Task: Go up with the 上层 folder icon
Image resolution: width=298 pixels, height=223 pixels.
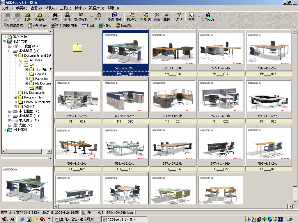Action: [27, 17]
